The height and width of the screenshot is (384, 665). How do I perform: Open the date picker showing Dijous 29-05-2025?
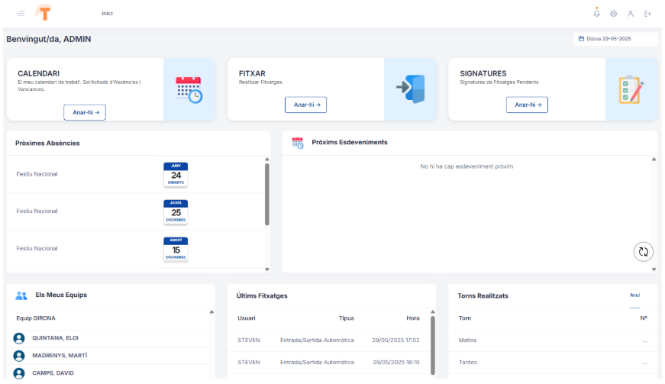click(x=615, y=38)
